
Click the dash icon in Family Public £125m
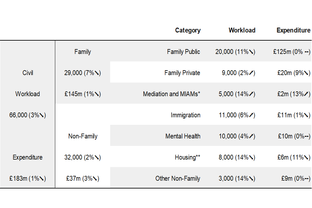306,52
